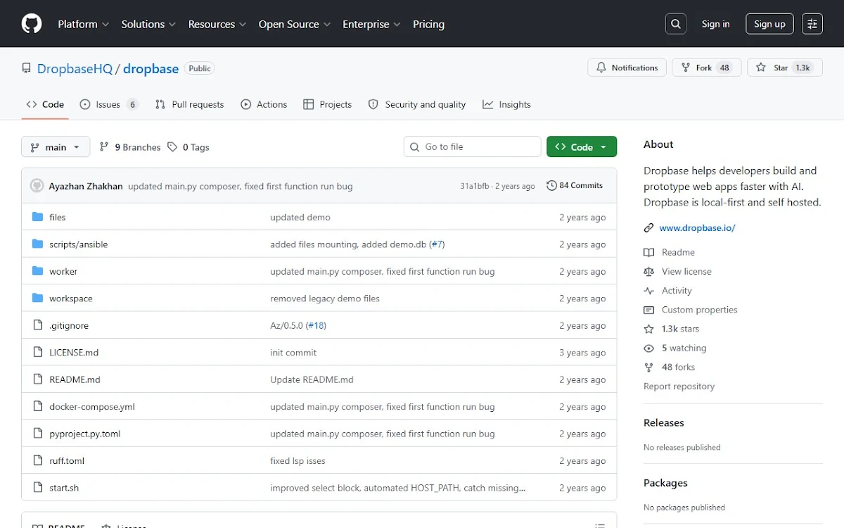Click the Custom properties icon
Screen dimensions: 844x528
click(x=649, y=310)
